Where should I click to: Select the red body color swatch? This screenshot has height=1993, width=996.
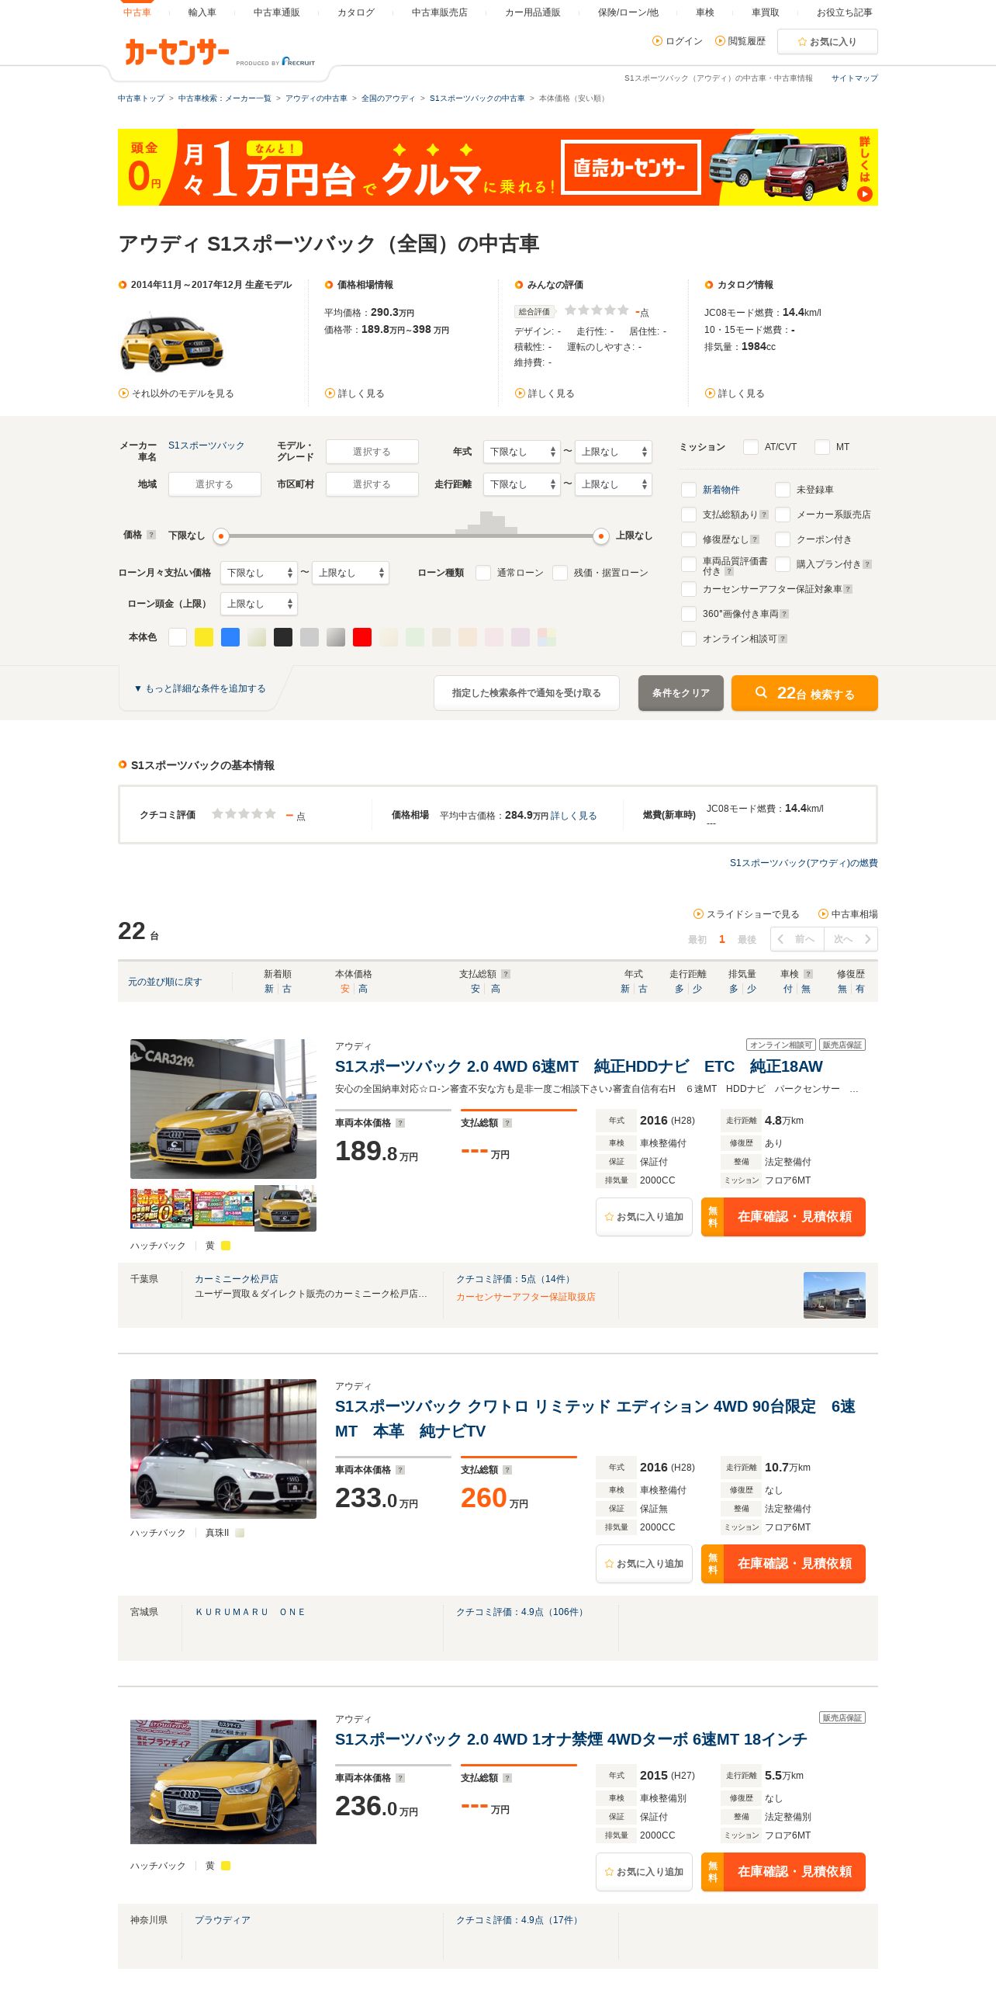tap(362, 637)
